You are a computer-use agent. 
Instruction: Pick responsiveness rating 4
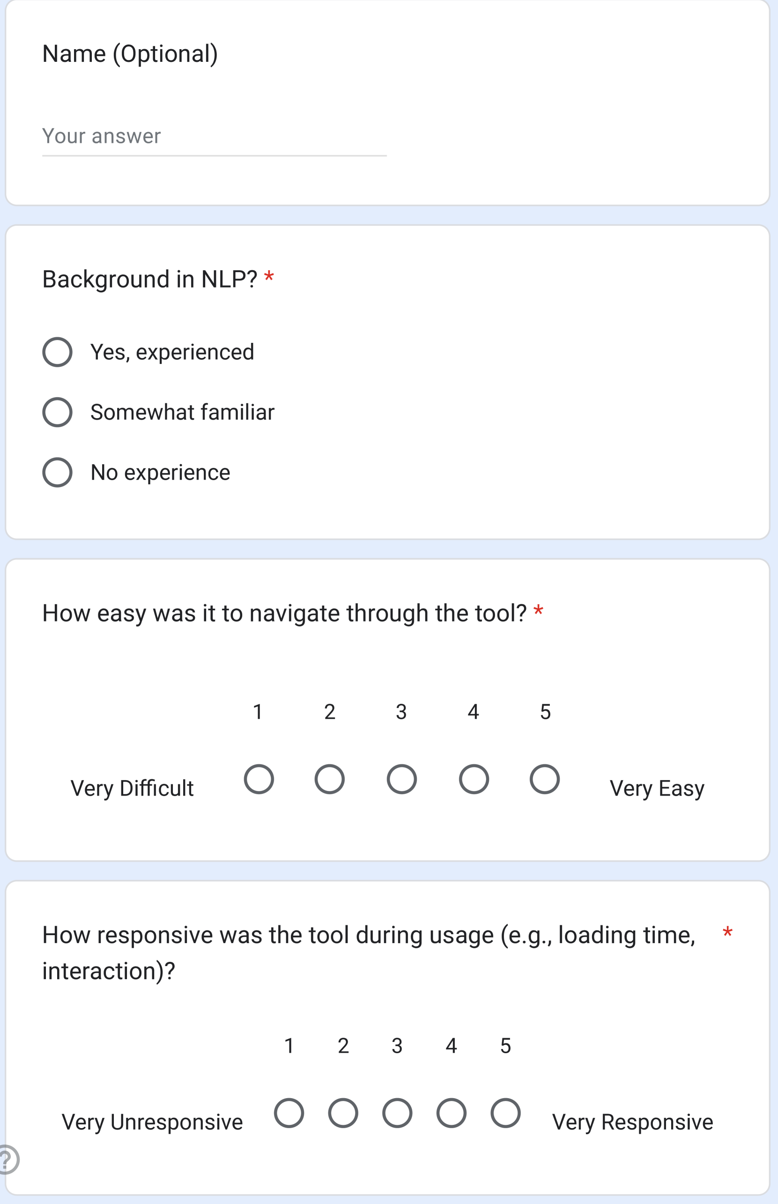tap(451, 1113)
